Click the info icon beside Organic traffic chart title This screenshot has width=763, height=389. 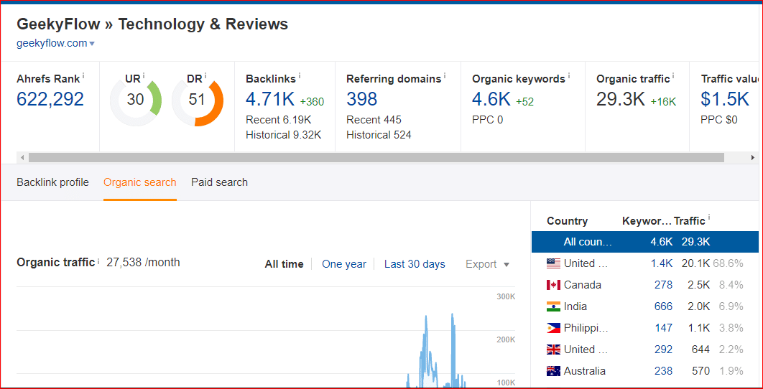98,261
